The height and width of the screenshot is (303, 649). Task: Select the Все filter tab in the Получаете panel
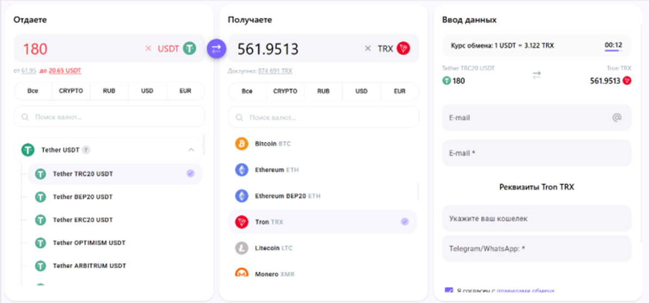pyautogui.click(x=247, y=91)
